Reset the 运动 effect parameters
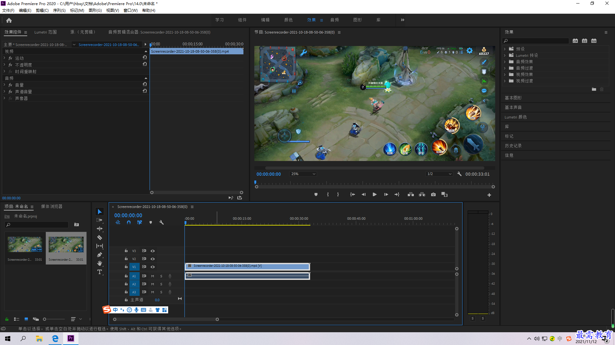Image resolution: width=615 pixels, height=345 pixels. pyautogui.click(x=145, y=57)
